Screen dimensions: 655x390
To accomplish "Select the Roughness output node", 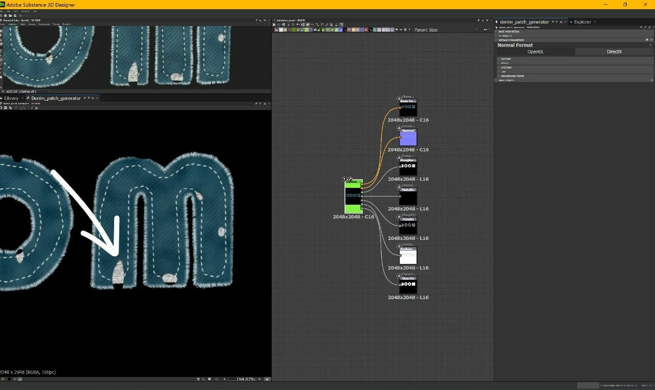I will pos(408,167).
